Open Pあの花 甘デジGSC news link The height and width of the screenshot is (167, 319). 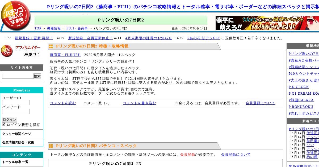click(x=204, y=38)
